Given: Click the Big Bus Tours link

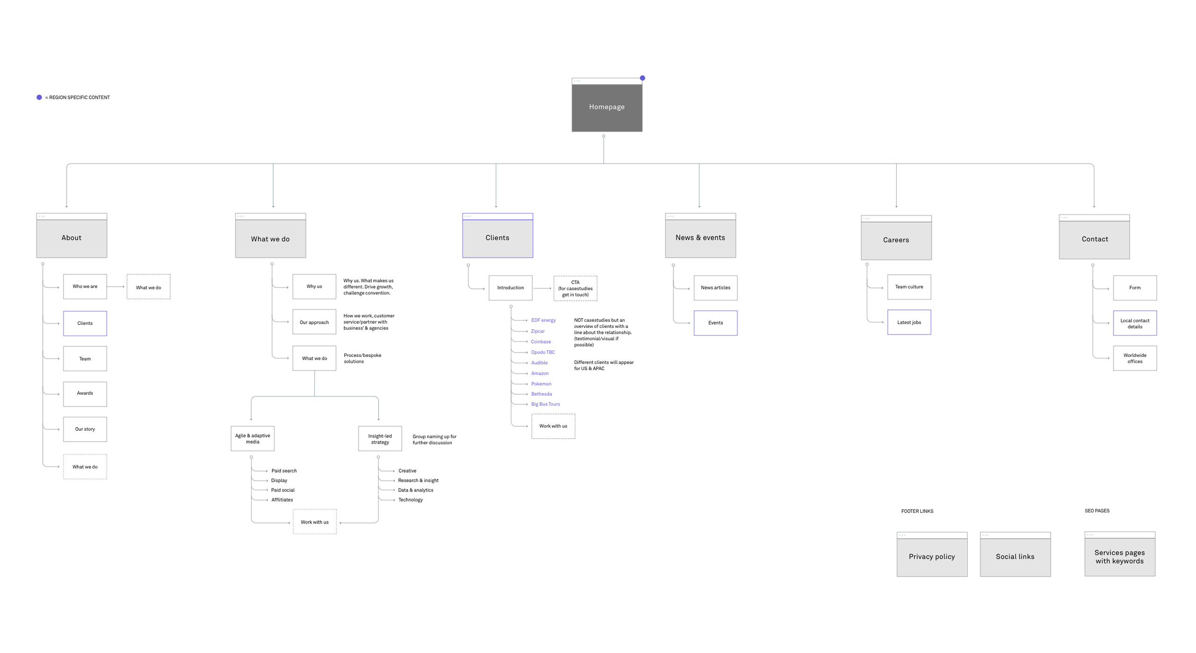Looking at the screenshot, I should tap(545, 404).
